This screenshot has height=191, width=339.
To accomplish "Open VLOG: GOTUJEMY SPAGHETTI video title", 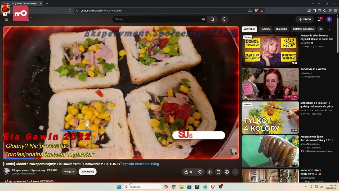I will 311,172.
